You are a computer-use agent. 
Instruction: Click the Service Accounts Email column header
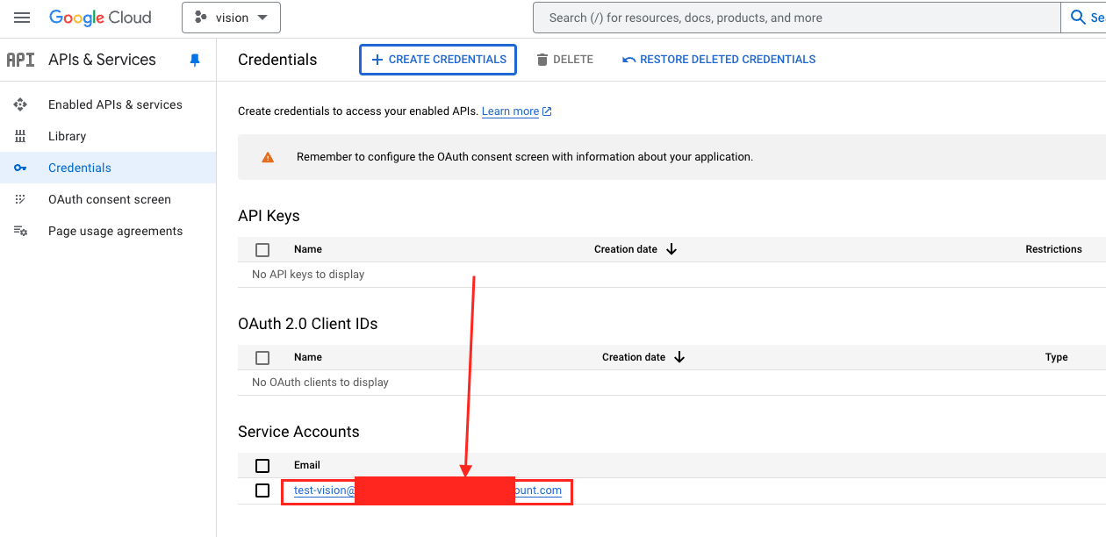point(307,465)
